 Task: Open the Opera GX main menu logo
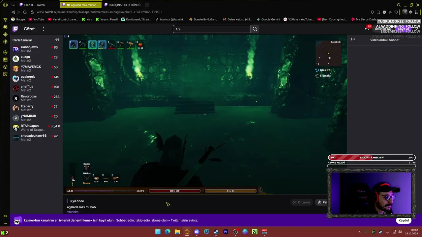(x=5, y=5)
